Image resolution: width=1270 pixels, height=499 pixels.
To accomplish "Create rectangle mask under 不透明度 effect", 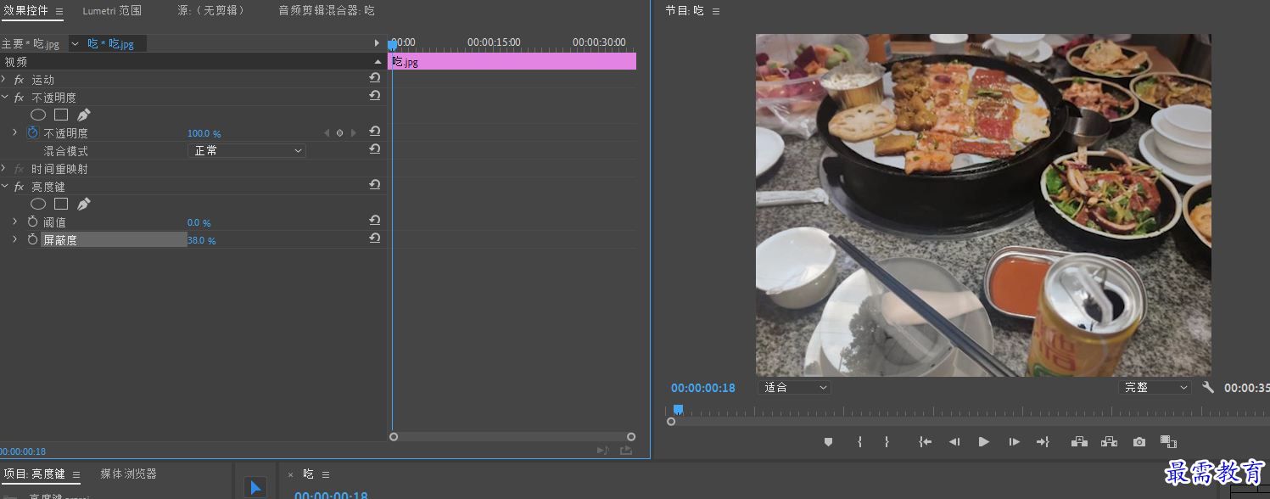I will click(61, 115).
